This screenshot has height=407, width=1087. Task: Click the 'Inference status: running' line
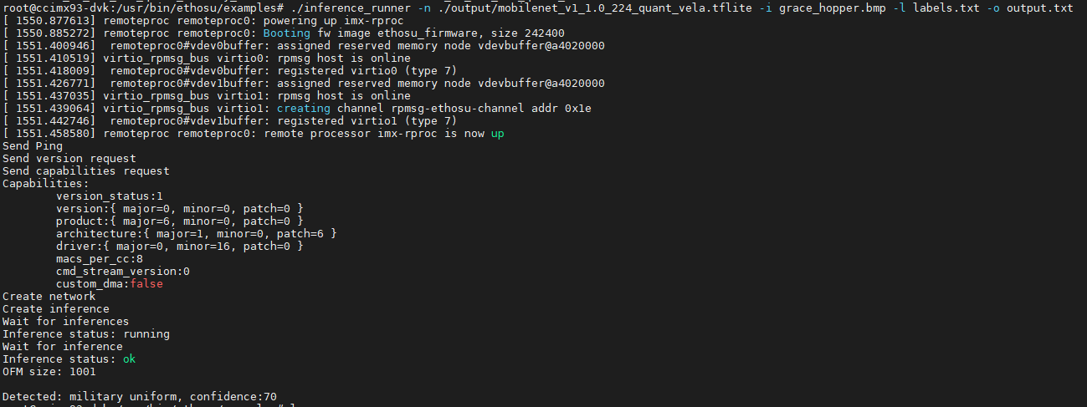[86, 333]
